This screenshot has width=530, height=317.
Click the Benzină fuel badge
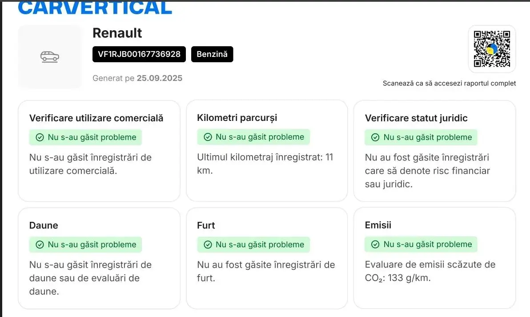click(212, 54)
